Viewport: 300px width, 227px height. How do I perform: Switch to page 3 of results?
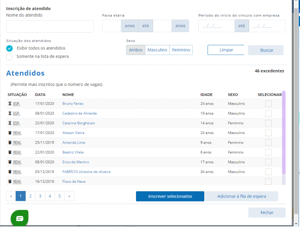[x=40, y=196]
